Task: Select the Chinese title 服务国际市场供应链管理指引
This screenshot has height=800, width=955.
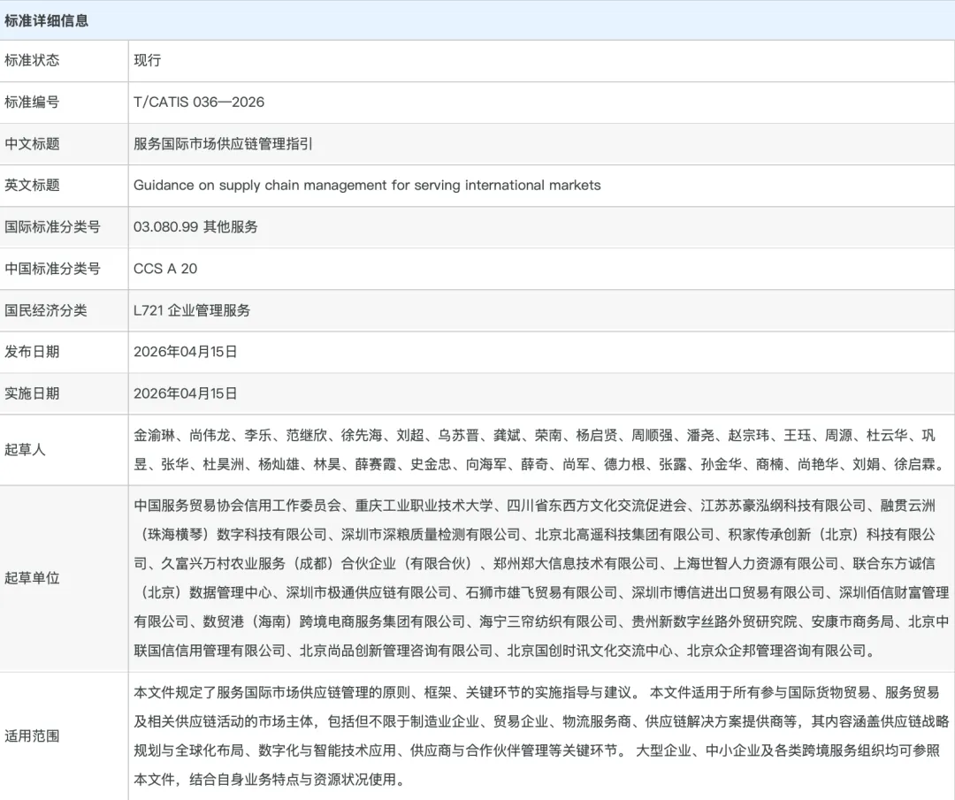Action: tap(225, 144)
